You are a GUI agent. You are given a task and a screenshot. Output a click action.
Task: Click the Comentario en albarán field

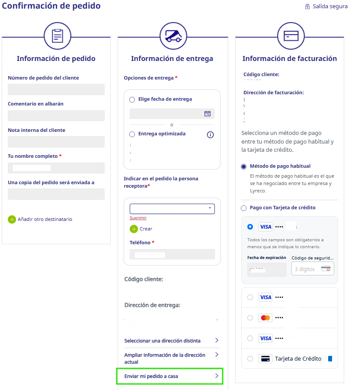coord(56,115)
